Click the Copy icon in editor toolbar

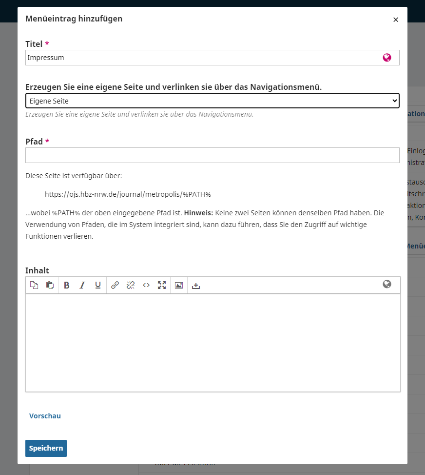(34, 286)
